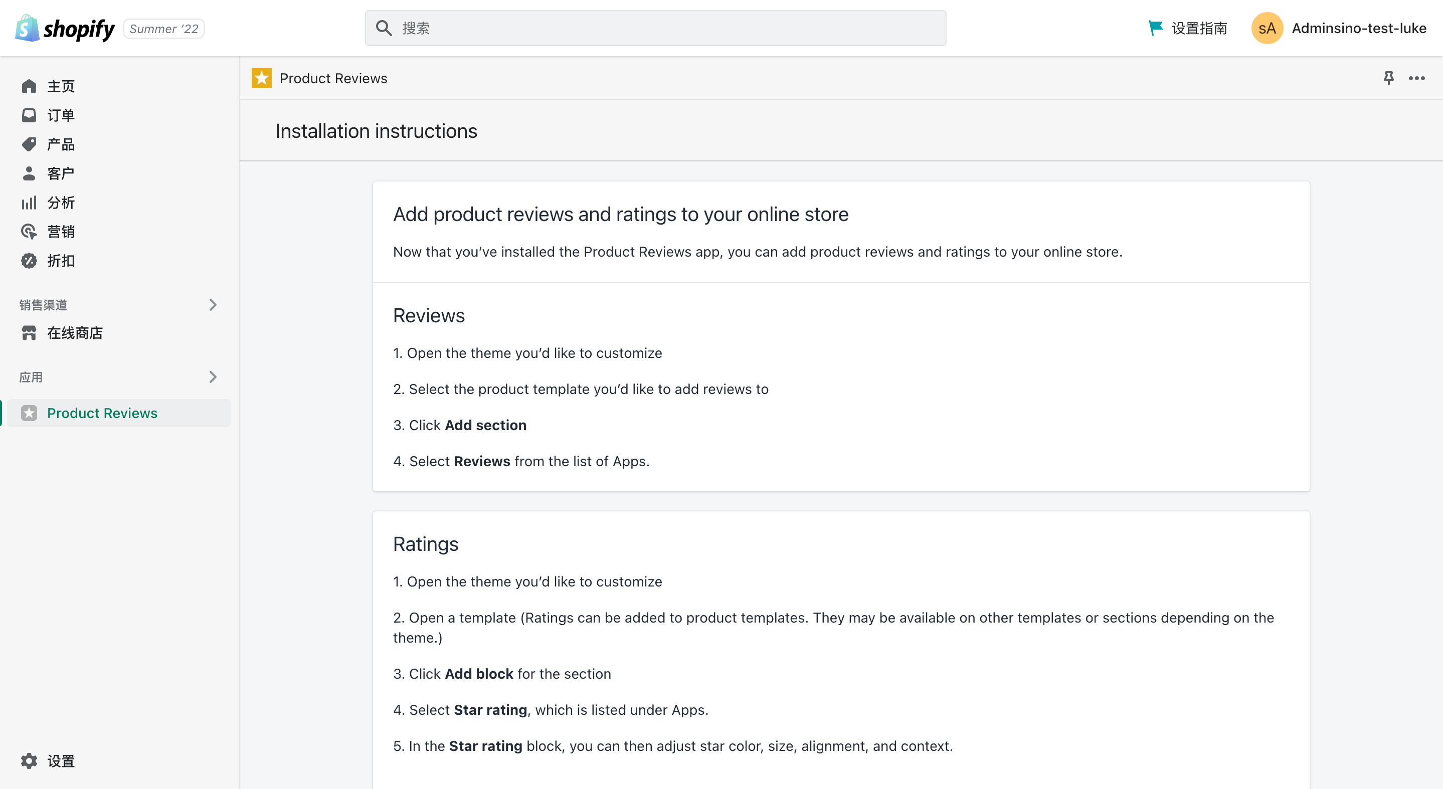
Task: Expand the 应用 apps chevron
Action: [x=213, y=377]
